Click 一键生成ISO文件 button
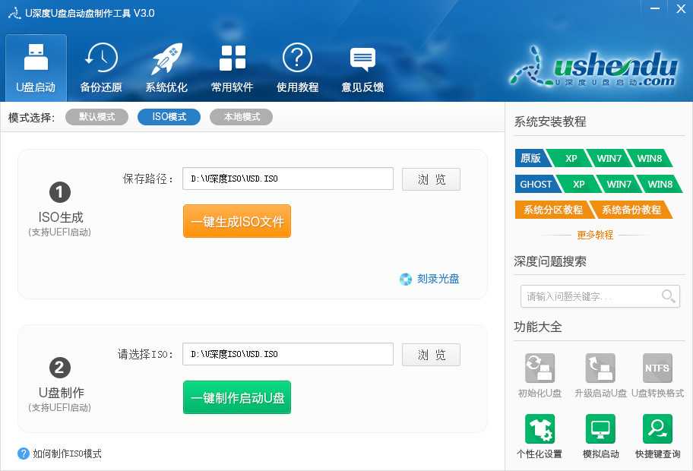This screenshot has height=471, width=693. click(237, 221)
